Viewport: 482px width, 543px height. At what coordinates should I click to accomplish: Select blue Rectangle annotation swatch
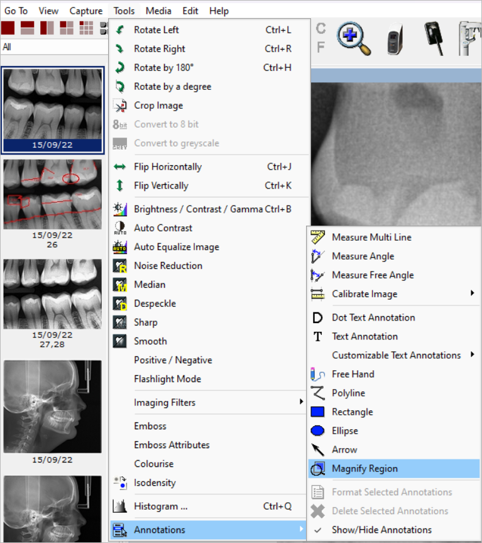point(317,412)
